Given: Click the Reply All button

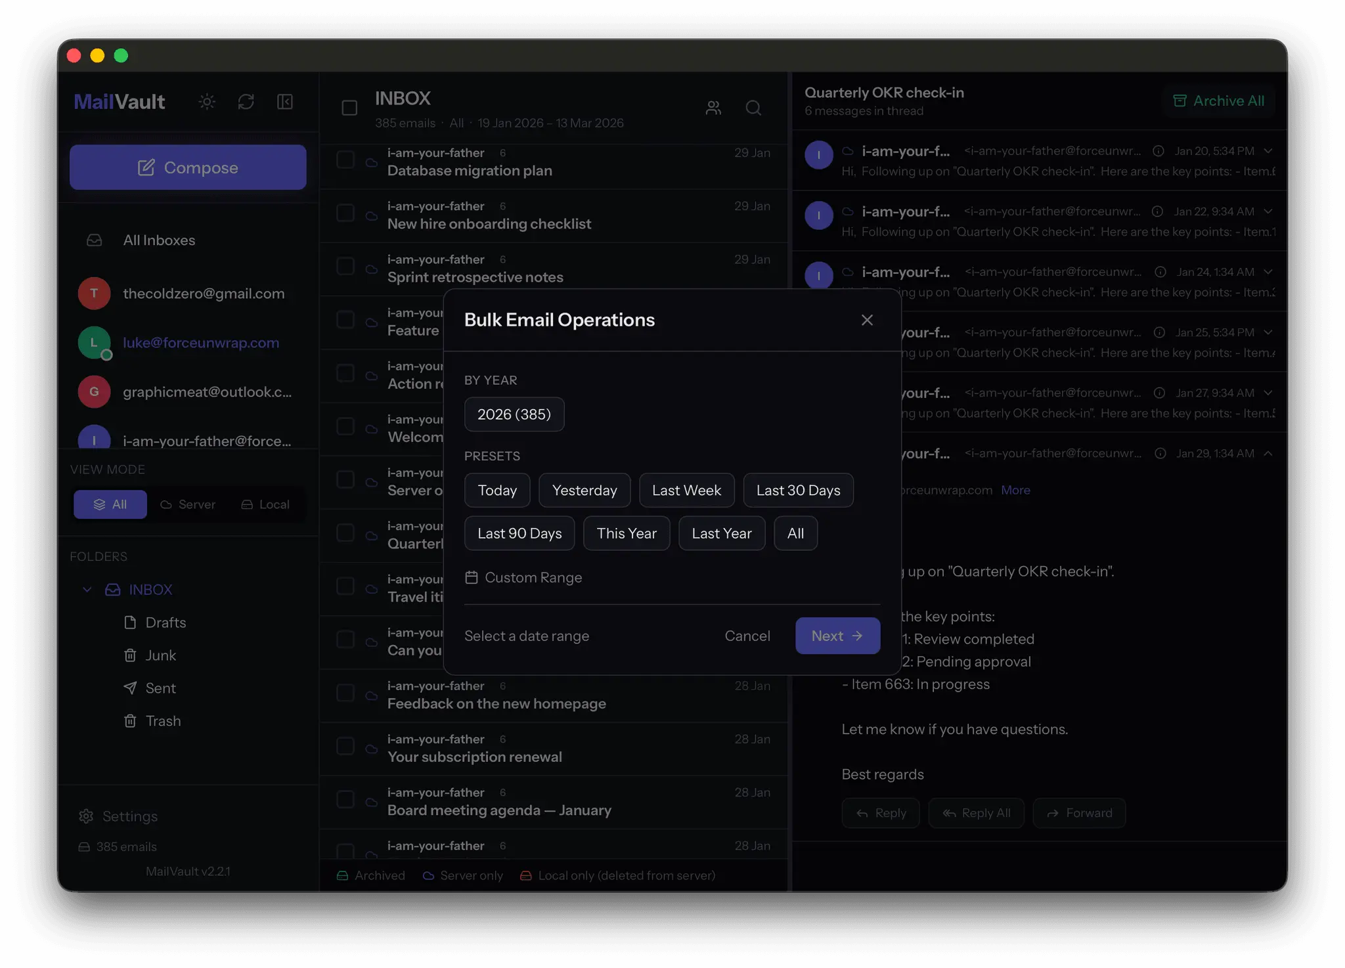Looking at the screenshot, I should 976,813.
